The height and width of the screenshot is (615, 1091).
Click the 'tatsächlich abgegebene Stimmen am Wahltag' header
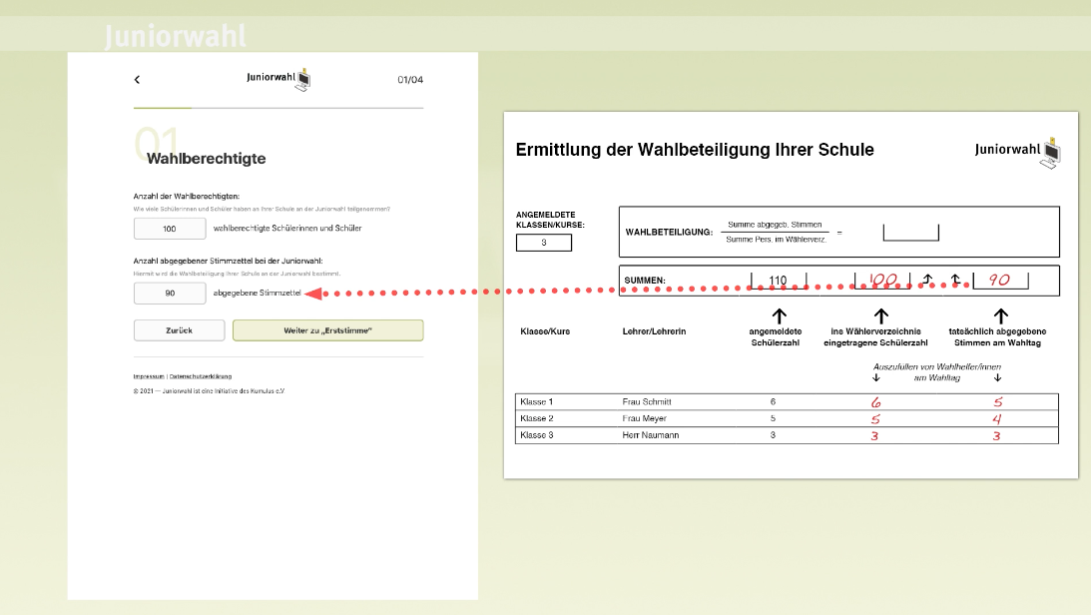(x=998, y=337)
